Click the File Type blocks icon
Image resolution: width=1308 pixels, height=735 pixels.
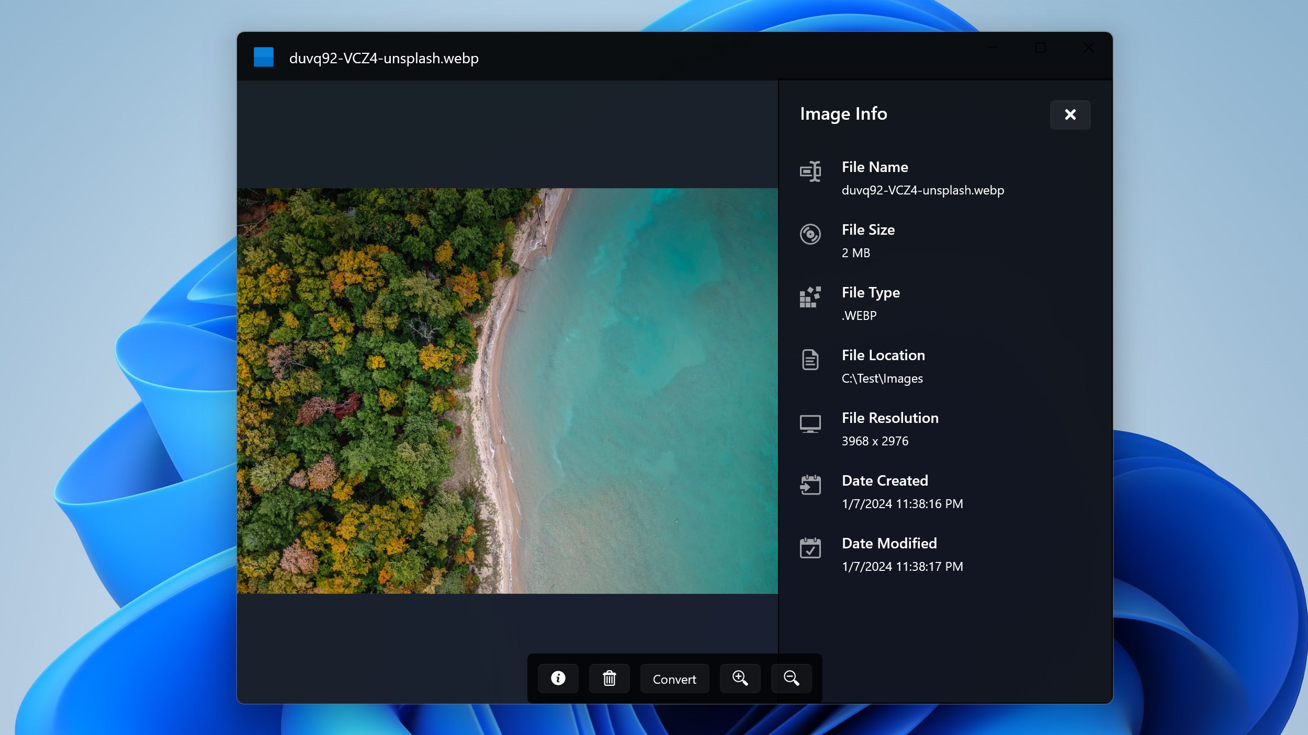click(x=810, y=297)
